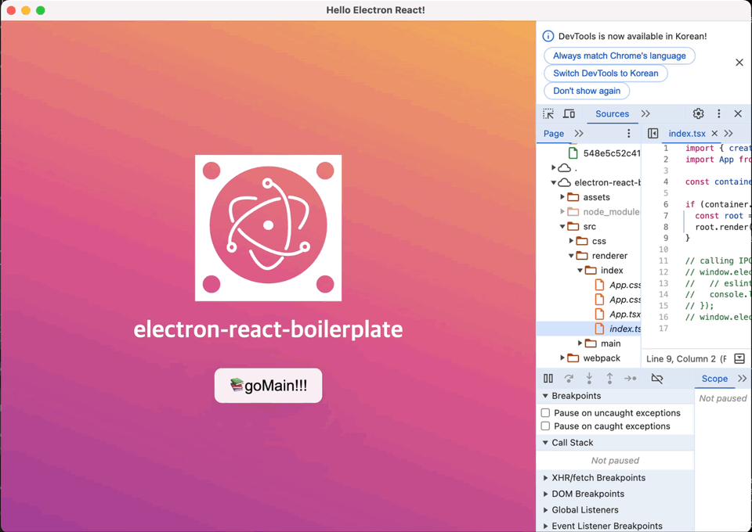Viewport: 752px width, 532px height.
Task: Collapse the electron-react-boilerplate cloud domain node
Action: [x=554, y=182]
